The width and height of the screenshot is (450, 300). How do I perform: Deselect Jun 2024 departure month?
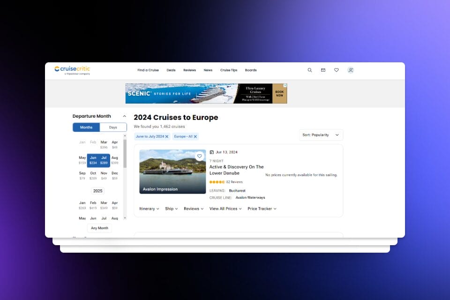(x=93, y=160)
